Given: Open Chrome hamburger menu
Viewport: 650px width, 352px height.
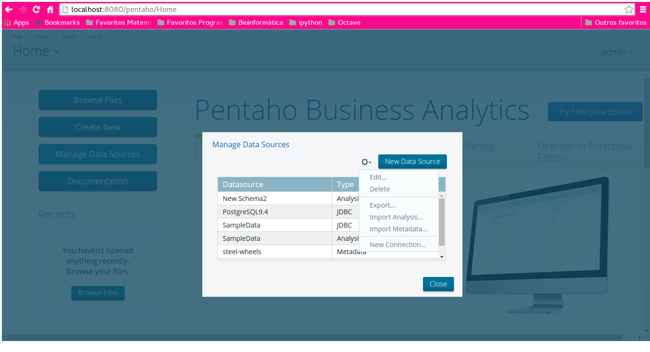Looking at the screenshot, I should pyautogui.click(x=643, y=10).
